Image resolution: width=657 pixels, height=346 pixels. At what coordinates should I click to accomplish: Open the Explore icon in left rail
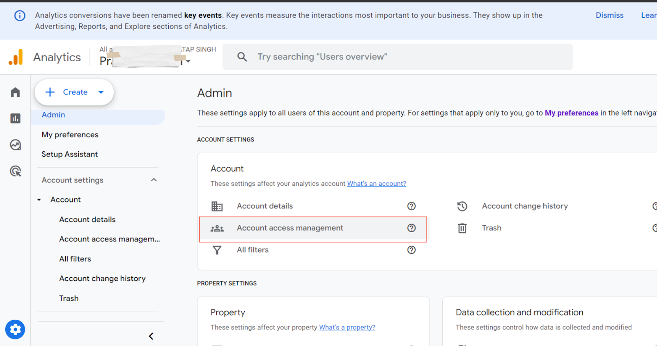15,145
